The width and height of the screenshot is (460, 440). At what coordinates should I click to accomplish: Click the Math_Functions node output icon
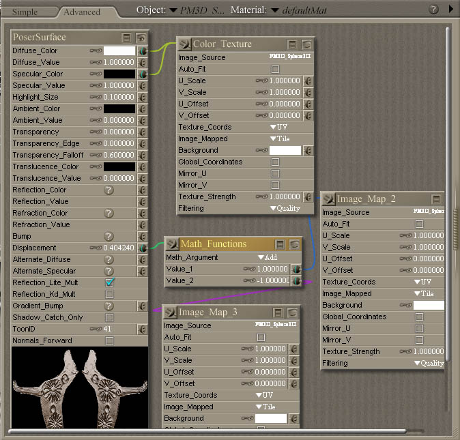point(172,244)
